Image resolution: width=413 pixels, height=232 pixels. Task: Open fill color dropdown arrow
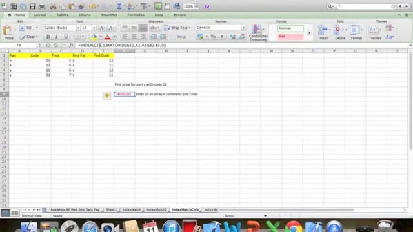click(101, 37)
